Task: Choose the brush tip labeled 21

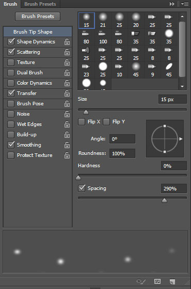Action: coord(103,21)
